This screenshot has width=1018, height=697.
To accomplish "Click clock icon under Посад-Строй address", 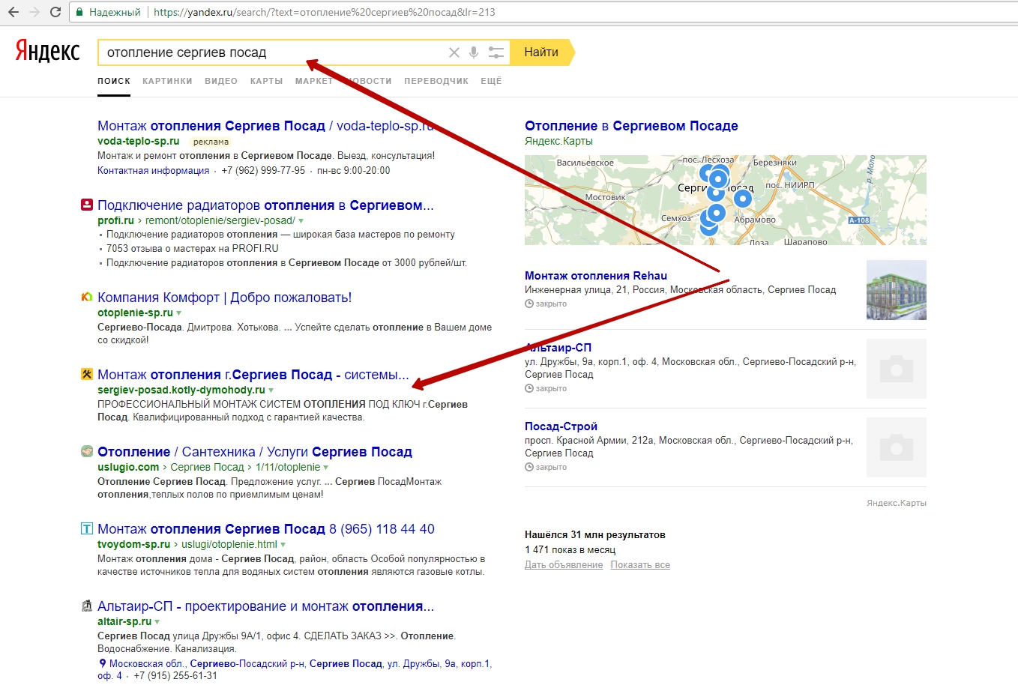I will point(529,468).
